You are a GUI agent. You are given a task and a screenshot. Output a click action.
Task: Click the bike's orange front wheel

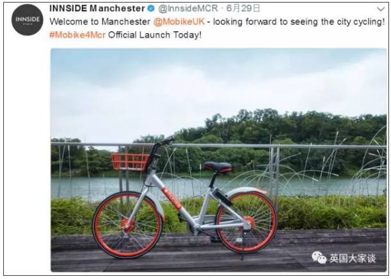coord(127,224)
